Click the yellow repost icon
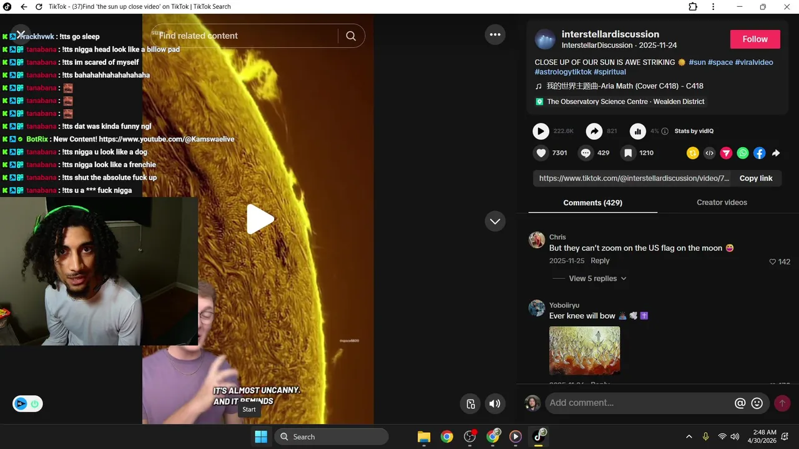This screenshot has height=449, width=799. click(692, 153)
